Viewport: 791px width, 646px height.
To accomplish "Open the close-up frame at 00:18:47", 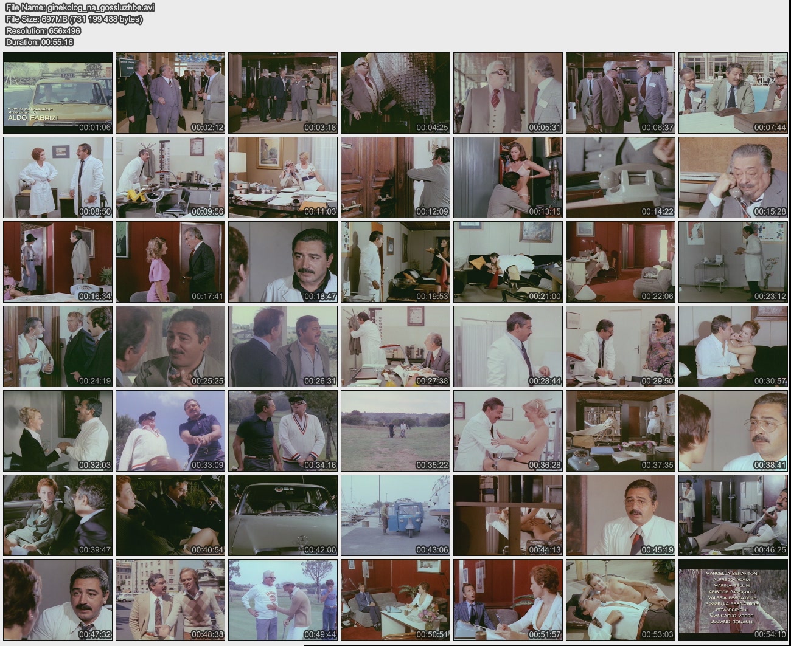I will pos(283,262).
